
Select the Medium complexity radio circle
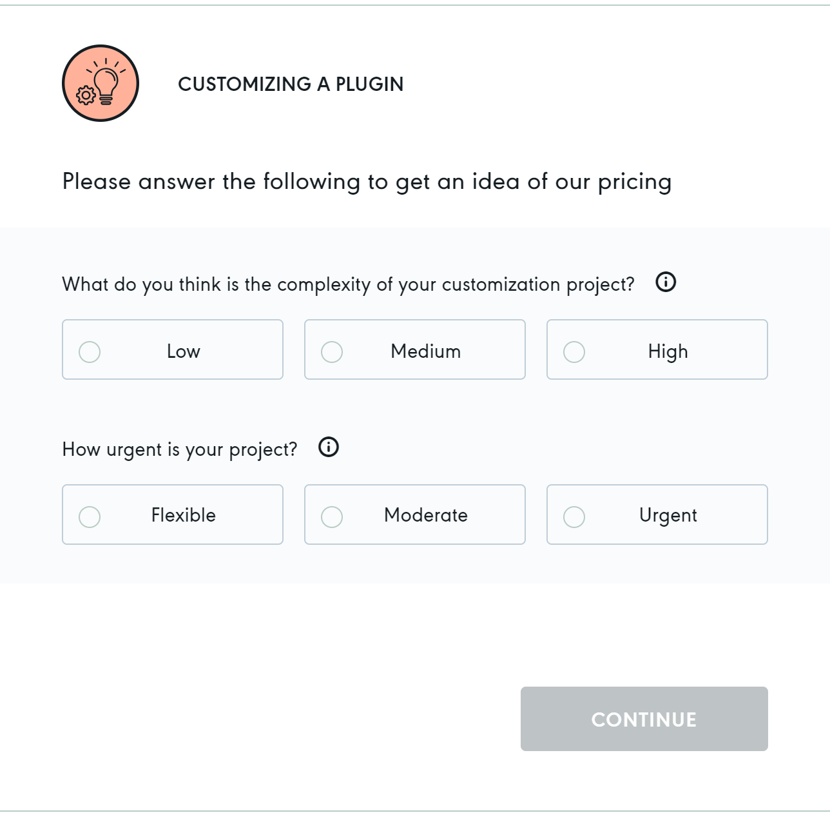(332, 352)
